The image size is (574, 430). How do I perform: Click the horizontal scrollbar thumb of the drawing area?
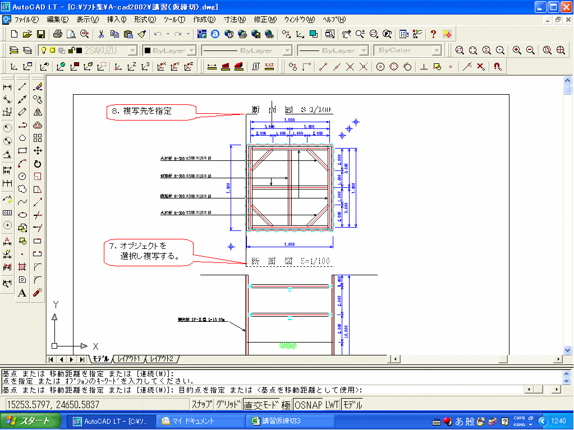[503, 359]
